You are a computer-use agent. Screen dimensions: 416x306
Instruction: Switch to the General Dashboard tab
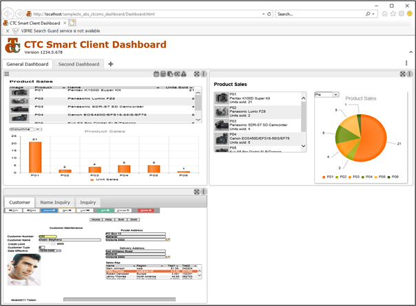coord(28,64)
